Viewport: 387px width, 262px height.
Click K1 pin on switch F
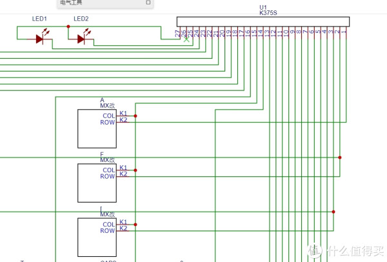[x=123, y=168]
